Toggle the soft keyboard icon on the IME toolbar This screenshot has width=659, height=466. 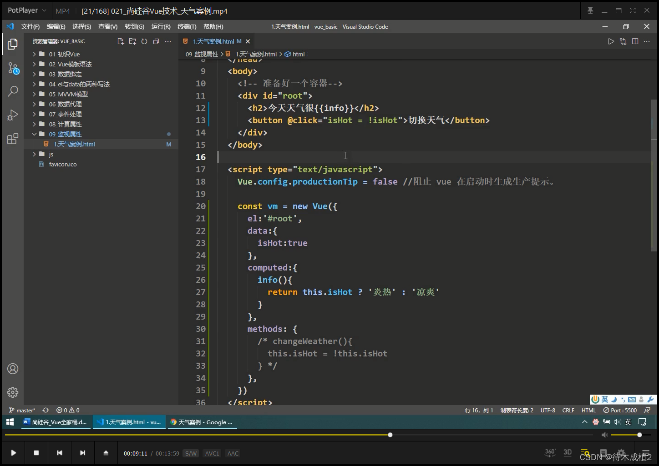click(x=632, y=400)
